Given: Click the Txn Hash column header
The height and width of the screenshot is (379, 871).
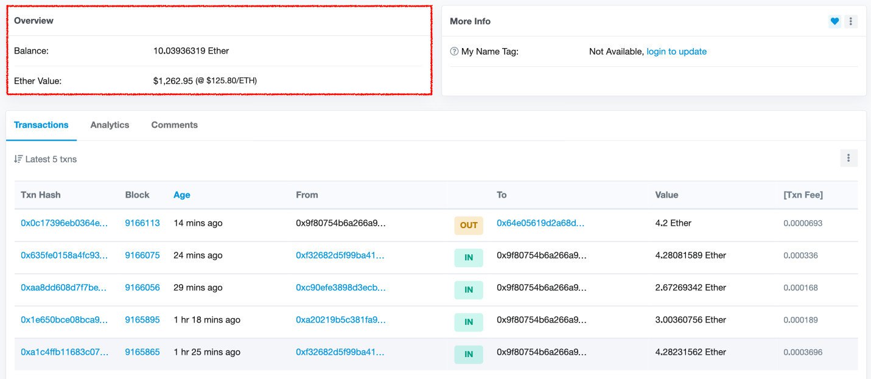Looking at the screenshot, I should [41, 195].
